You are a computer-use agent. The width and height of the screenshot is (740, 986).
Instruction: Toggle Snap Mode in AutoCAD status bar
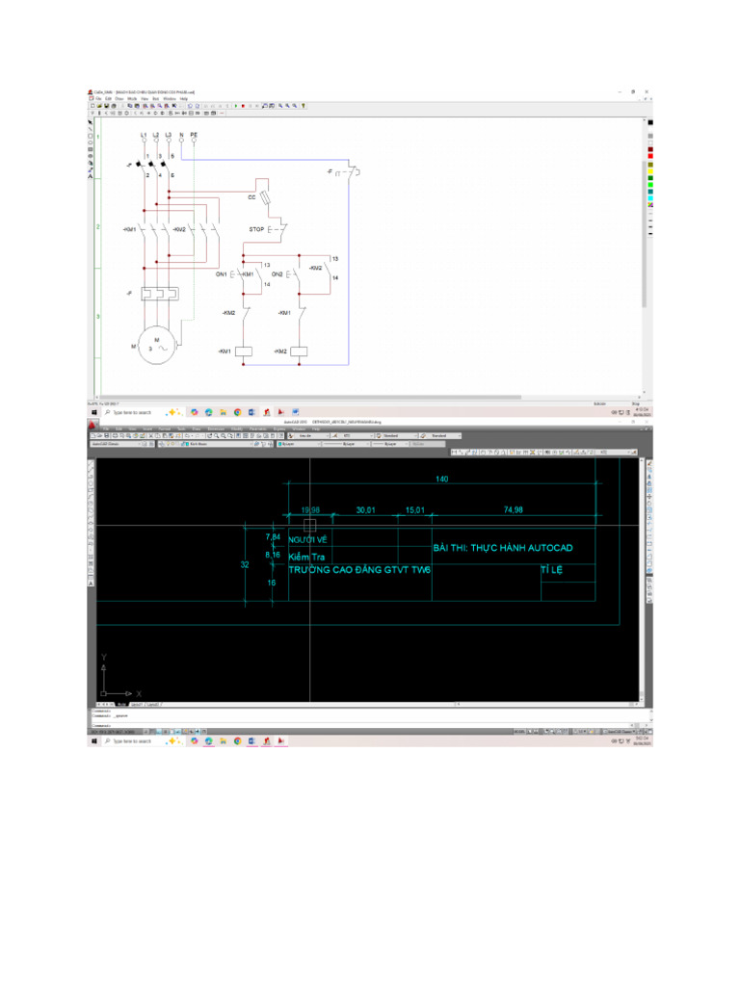coord(146,732)
